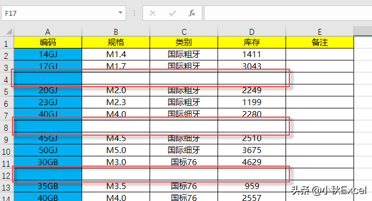372x201 pixels.
Task: Select 国际粗牙 cell in row 2
Action: pos(184,54)
